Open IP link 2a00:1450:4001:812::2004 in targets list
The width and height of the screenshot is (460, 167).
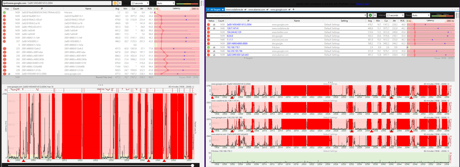click(x=239, y=24)
